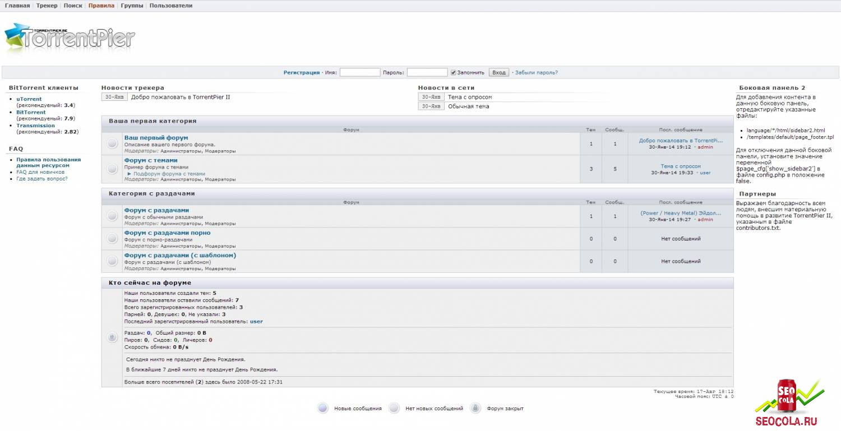Click Скорость обмена: 0 B/s text
The height and width of the screenshot is (431, 841).
pos(156,347)
